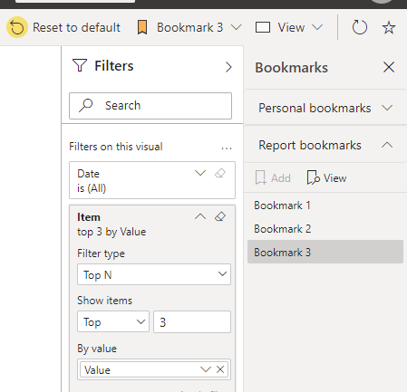This screenshot has height=392, width=407.
Task: Close the Bookmarks pane
Action: [x=389, y=67]
